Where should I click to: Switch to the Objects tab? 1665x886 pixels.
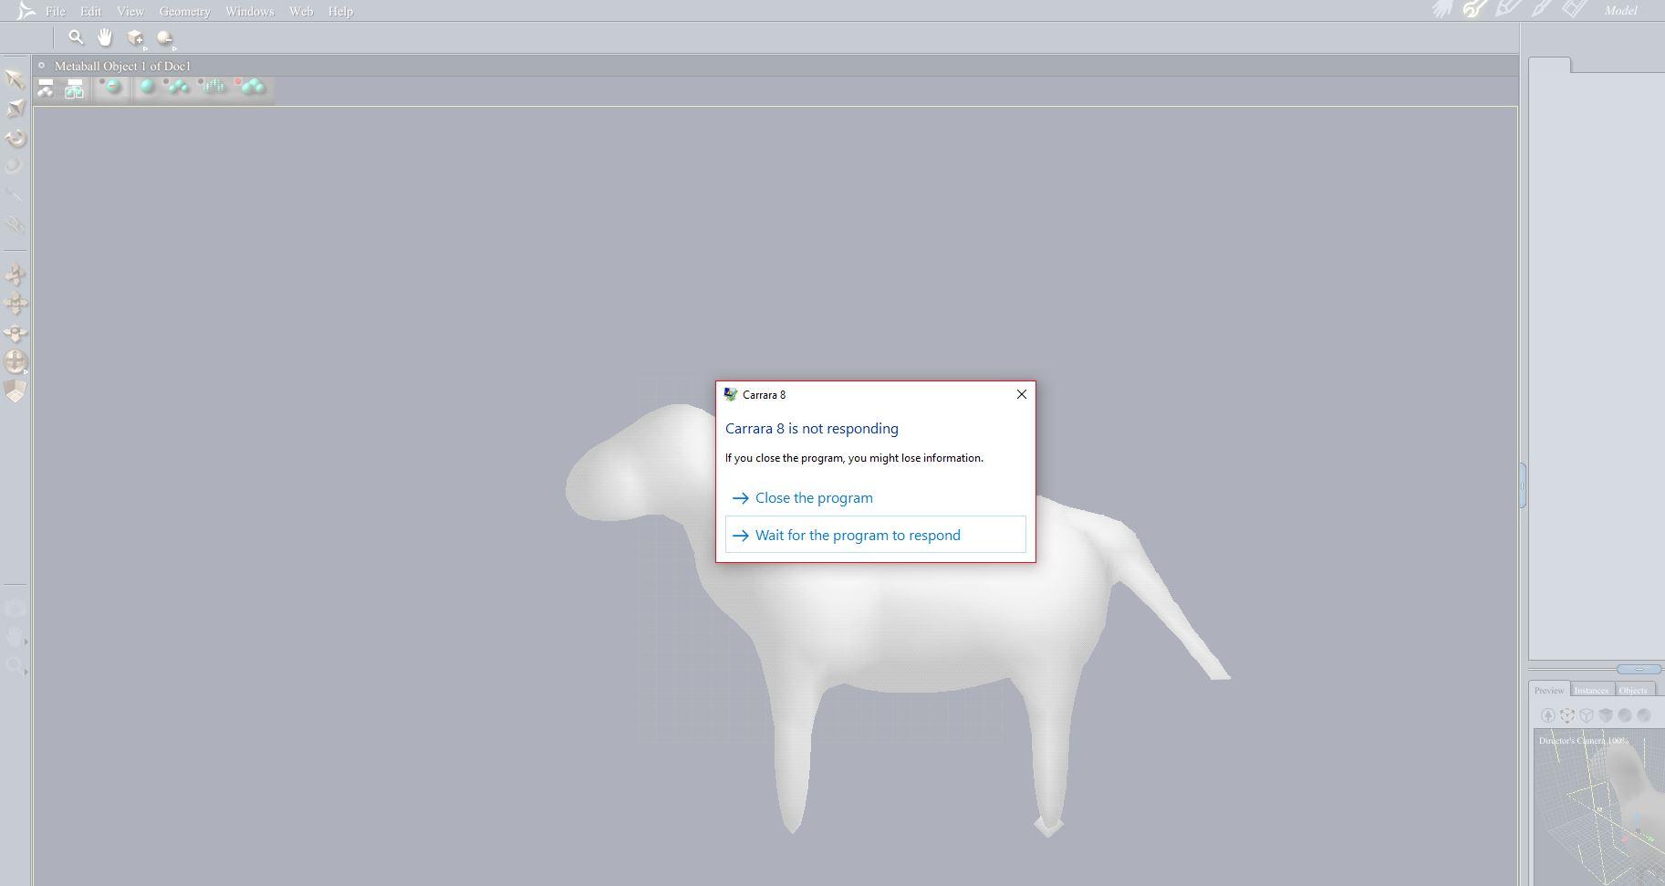tap(1633, 690)
